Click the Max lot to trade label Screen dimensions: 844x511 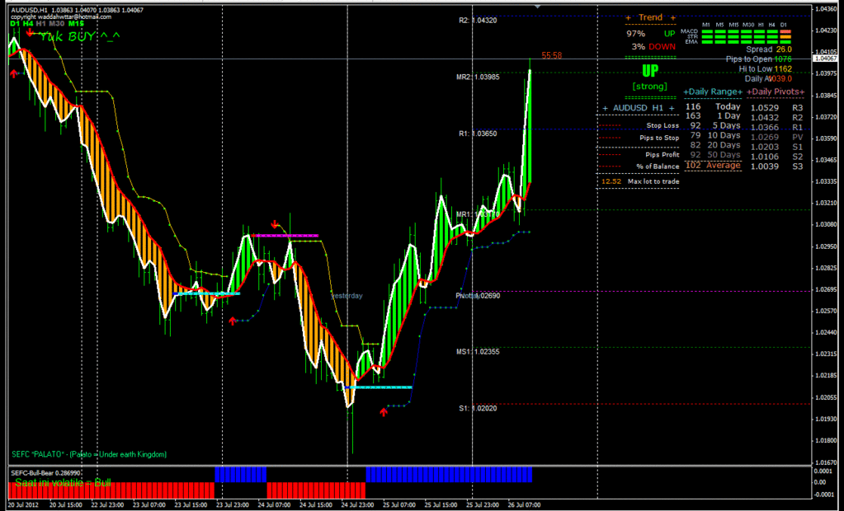point(653,180)
